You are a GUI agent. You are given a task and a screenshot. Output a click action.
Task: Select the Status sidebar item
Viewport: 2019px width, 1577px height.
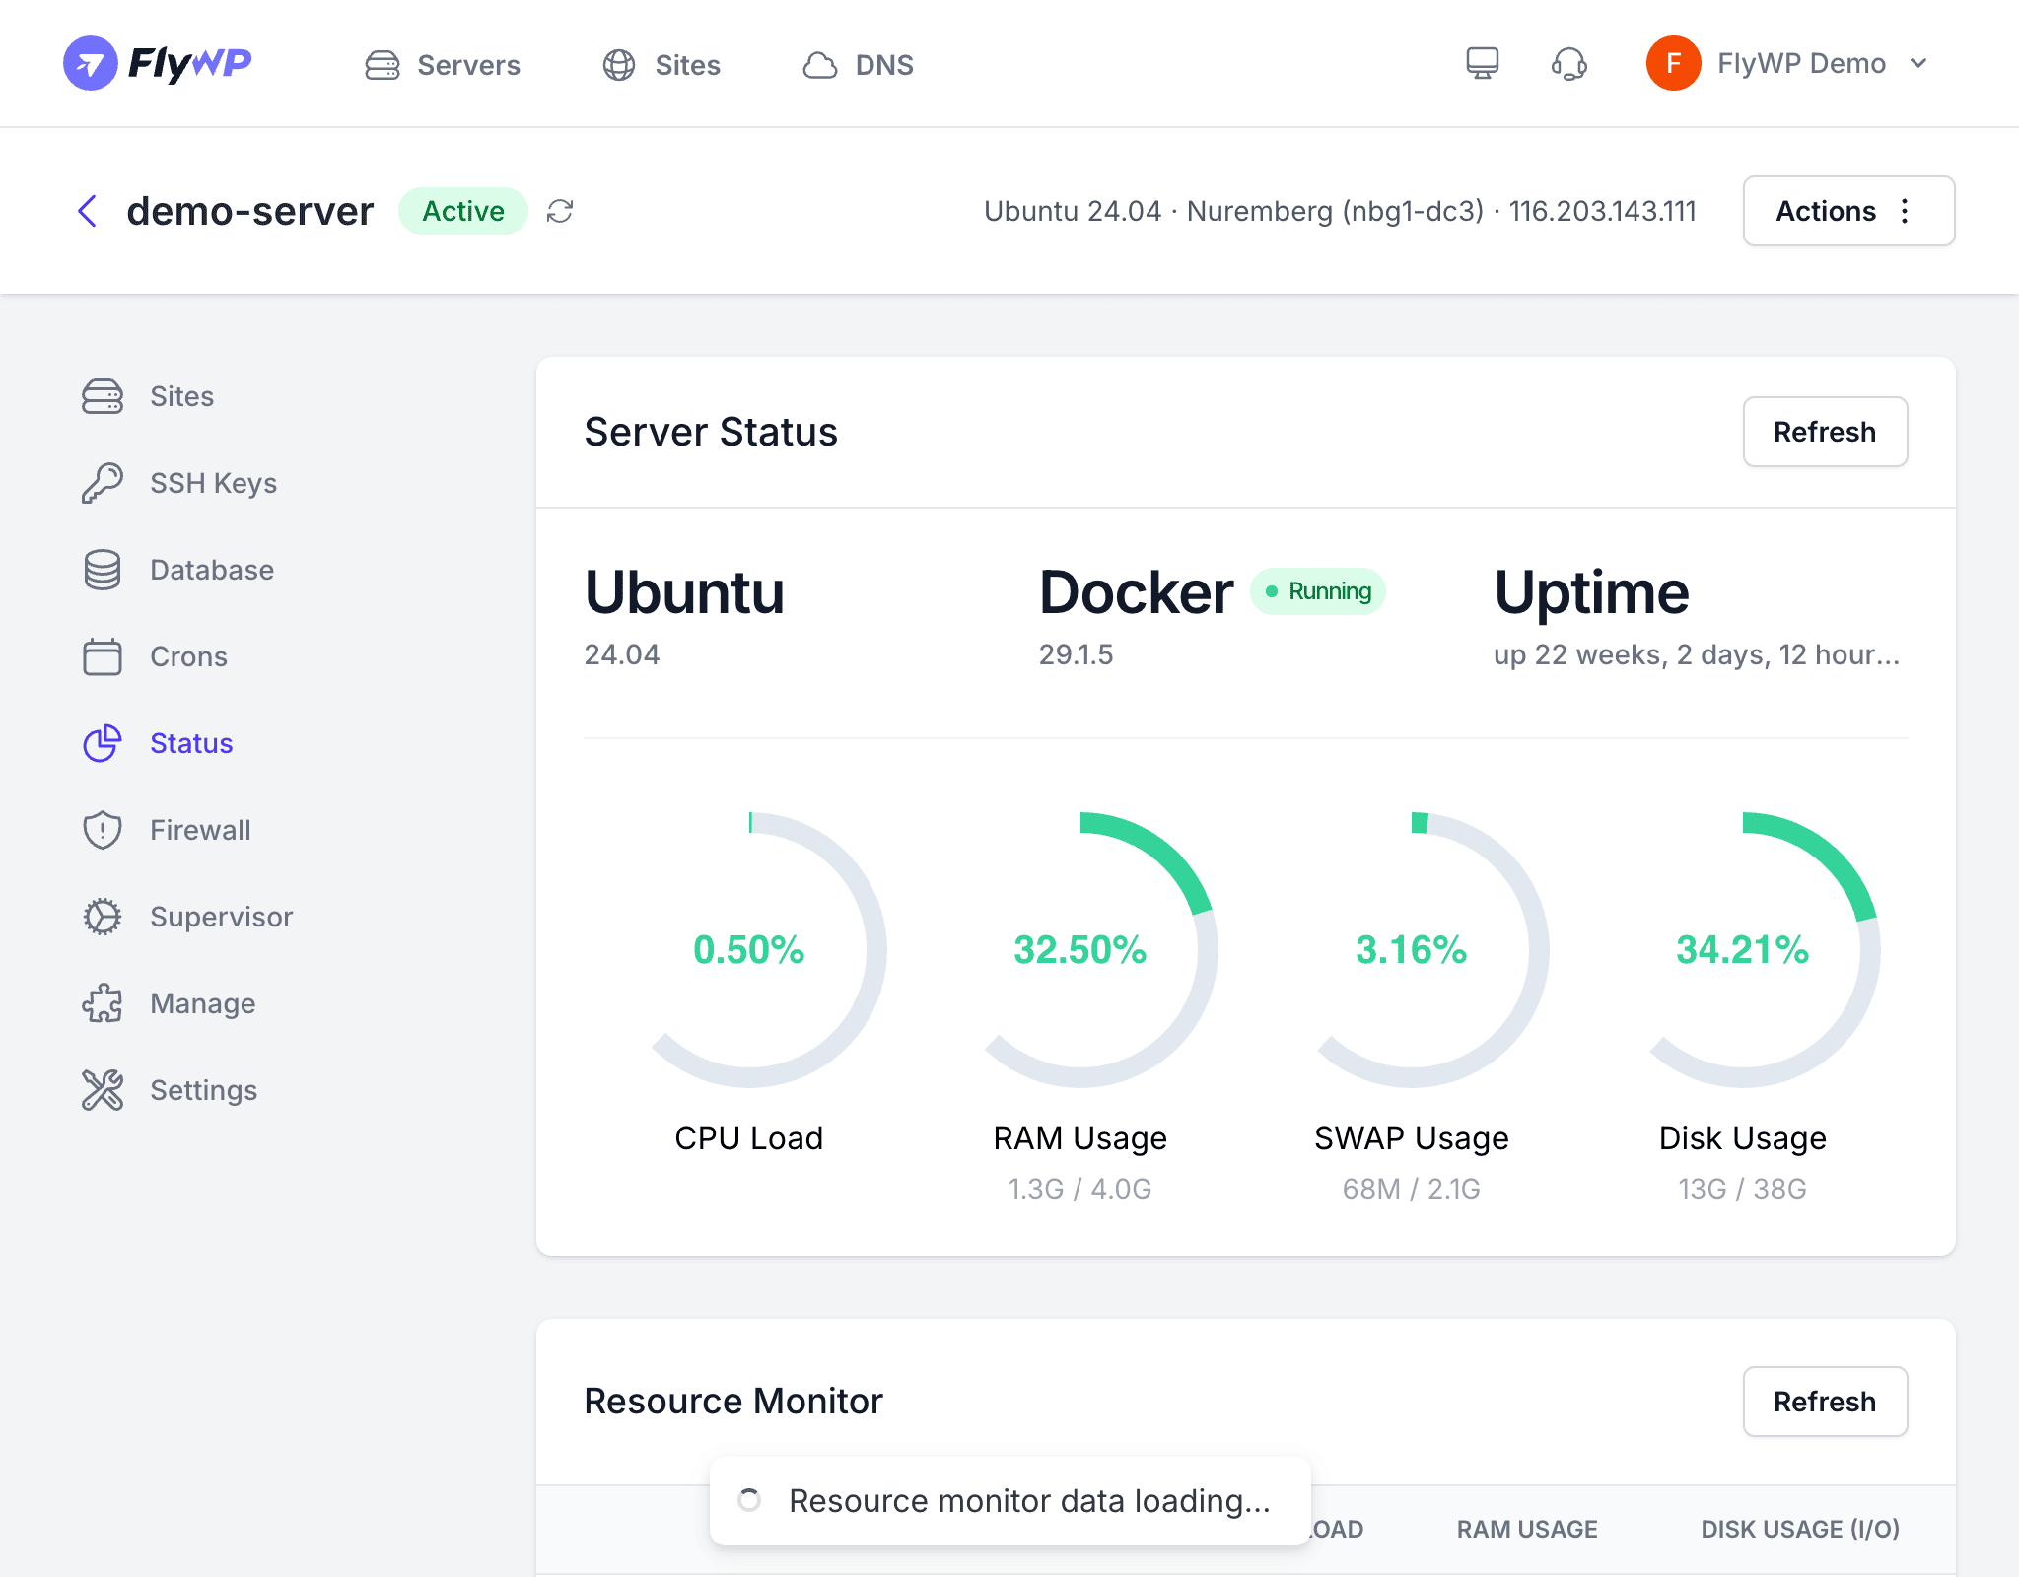tap(191, 743)
